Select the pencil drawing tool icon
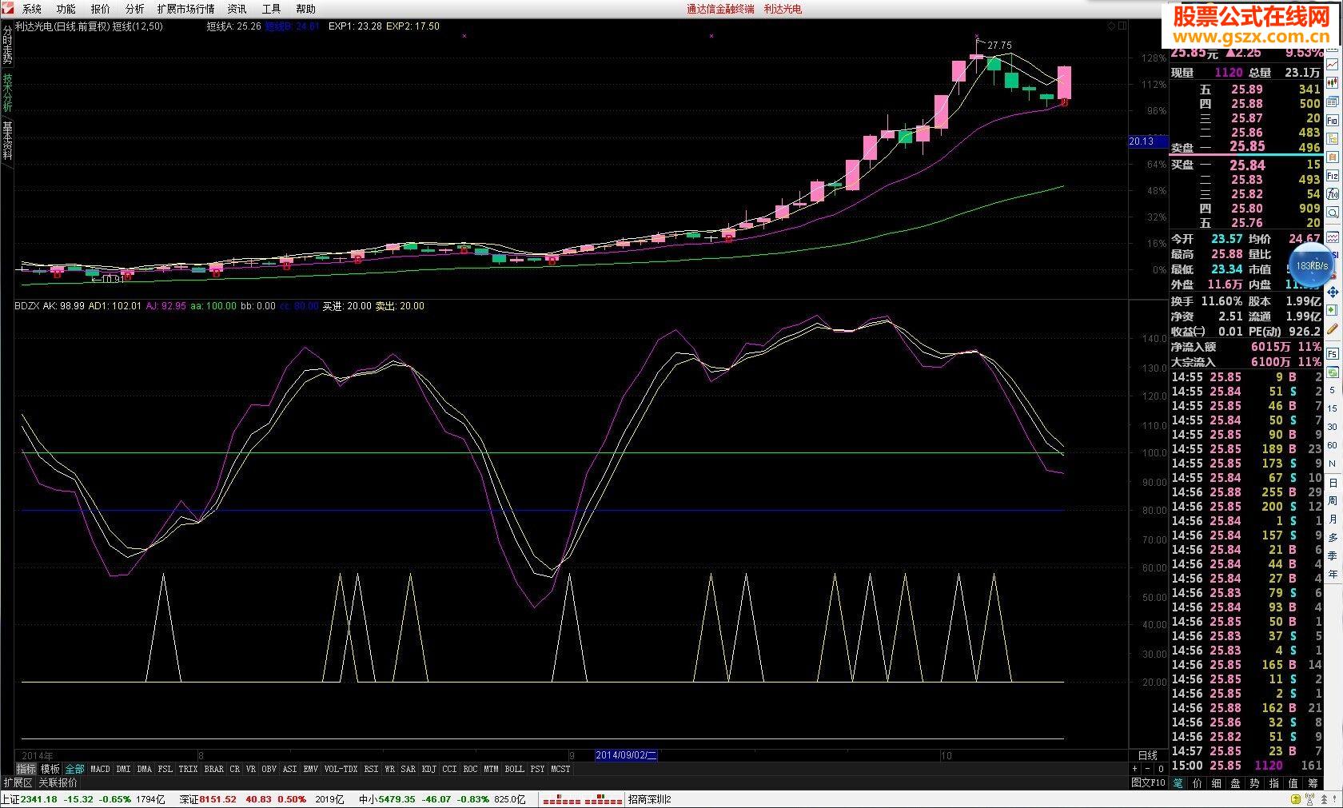 point(1333,328)
